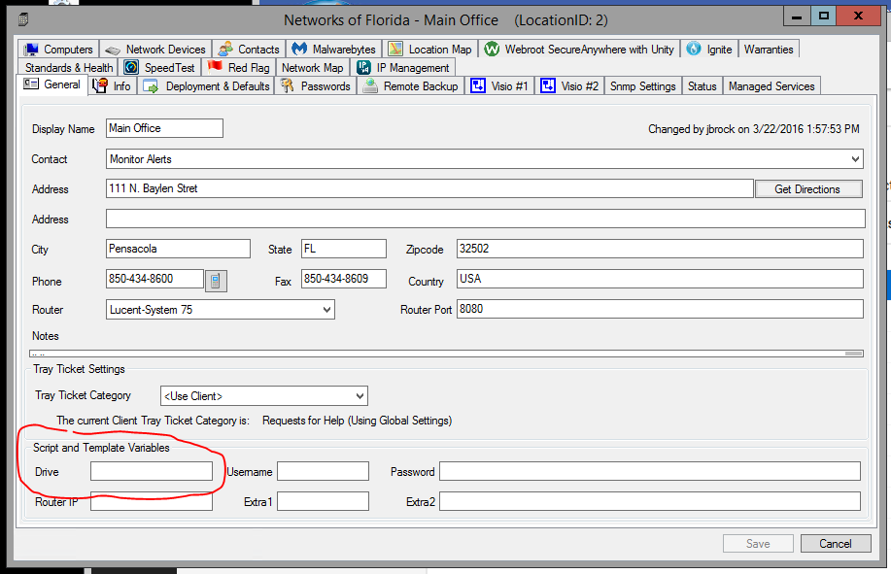Screen dimensions: 891x574
Task: Open the Computers tab
Action: pyautogui.click(x=58, y=50)
